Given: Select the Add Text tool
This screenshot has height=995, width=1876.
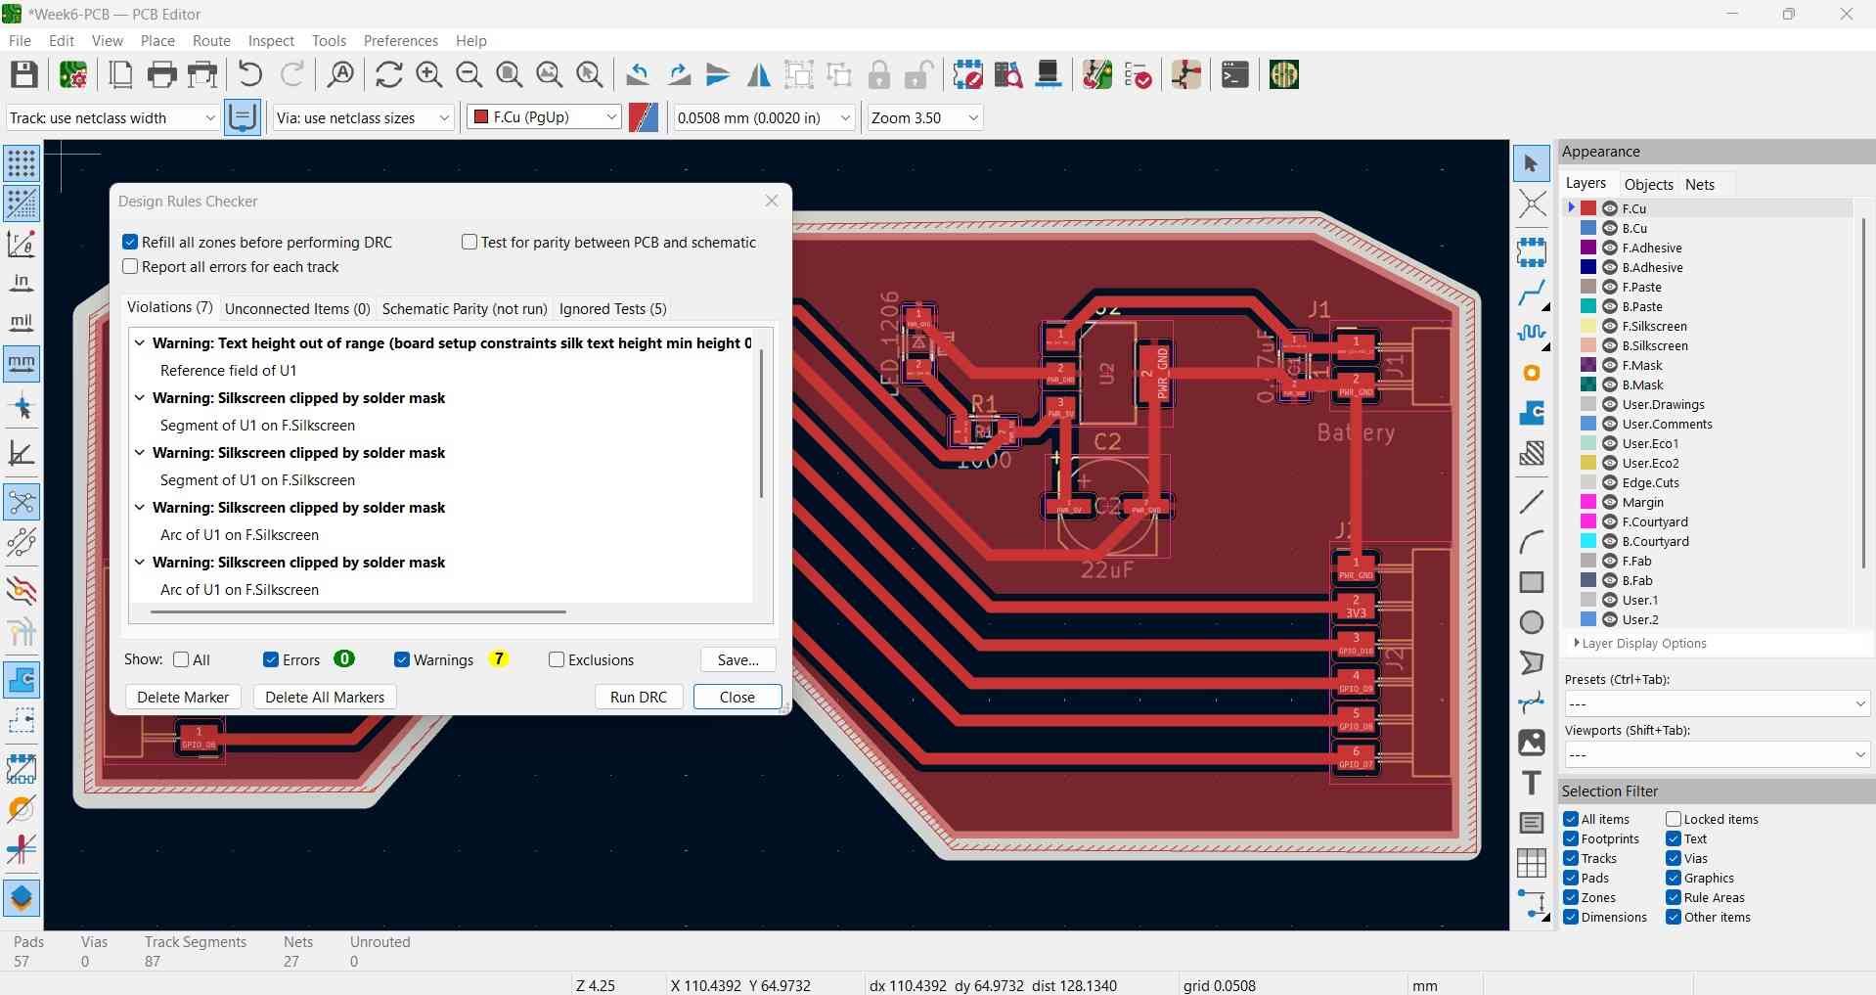Looking at the screenshot, I should point(1532,783).
